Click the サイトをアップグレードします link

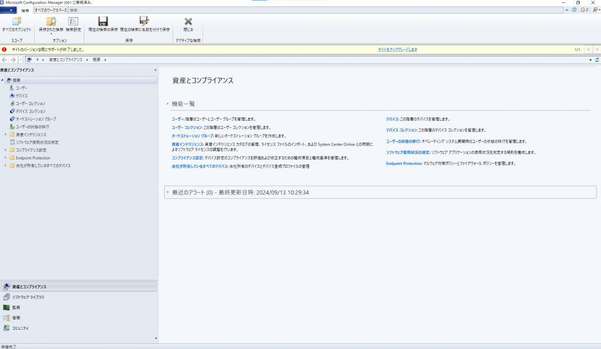point(399,49)
